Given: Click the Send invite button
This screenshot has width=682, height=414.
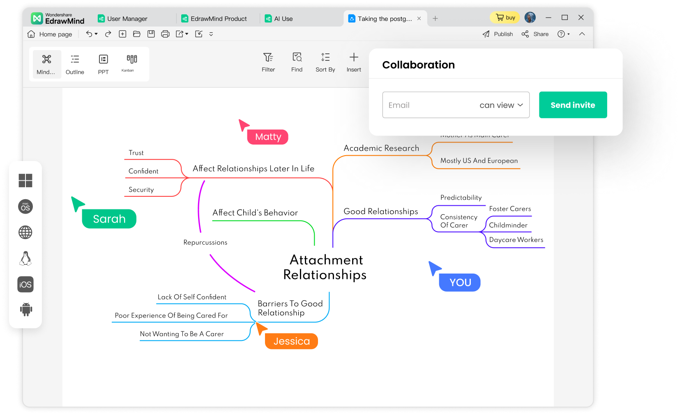Looking at the screenshot, I should coord(573,105).
